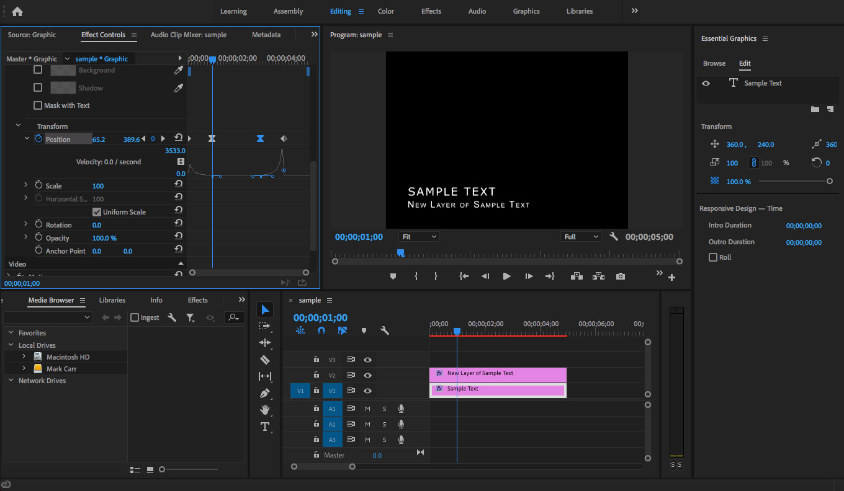Collapse the Transform section in Effect Controls
Image resolution: width=844 pixels, height=491 pixels.
click(x=18, y=126)
